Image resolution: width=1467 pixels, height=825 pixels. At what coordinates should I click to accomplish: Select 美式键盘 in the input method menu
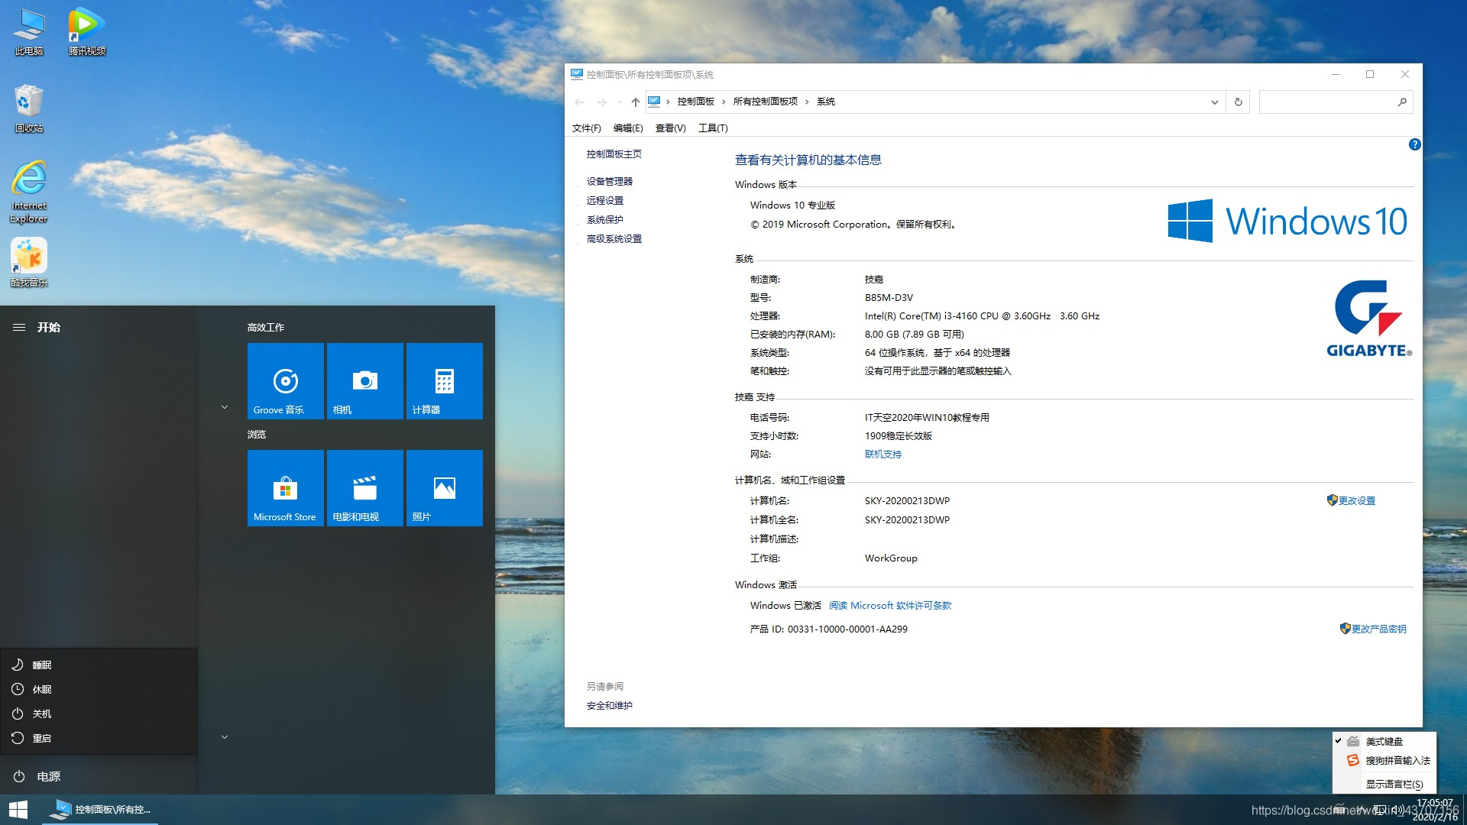pos(1384,741)
